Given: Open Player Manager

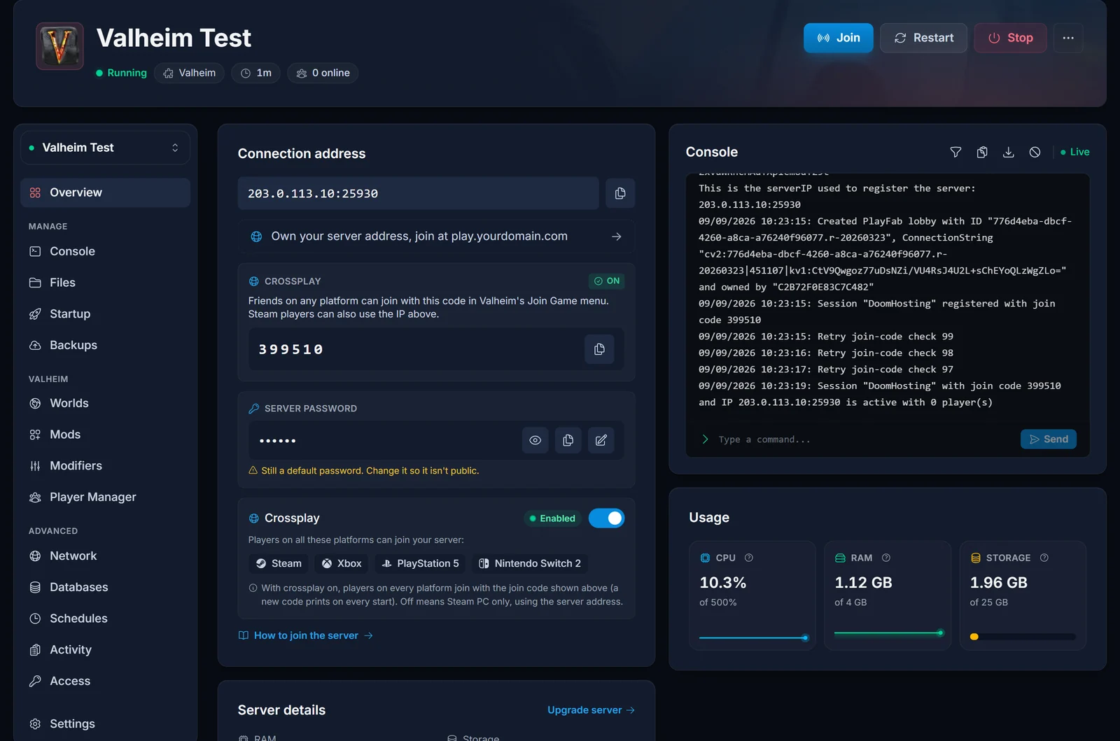Looking at the screenshot, I should [105, 497].
